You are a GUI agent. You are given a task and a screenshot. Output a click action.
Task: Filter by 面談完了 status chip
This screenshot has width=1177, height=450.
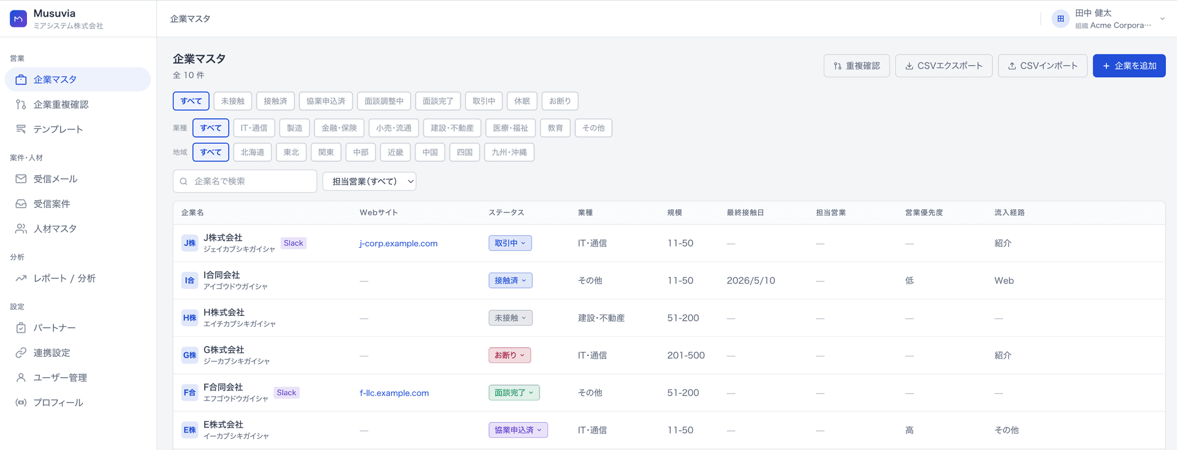[x=438, y=101]
